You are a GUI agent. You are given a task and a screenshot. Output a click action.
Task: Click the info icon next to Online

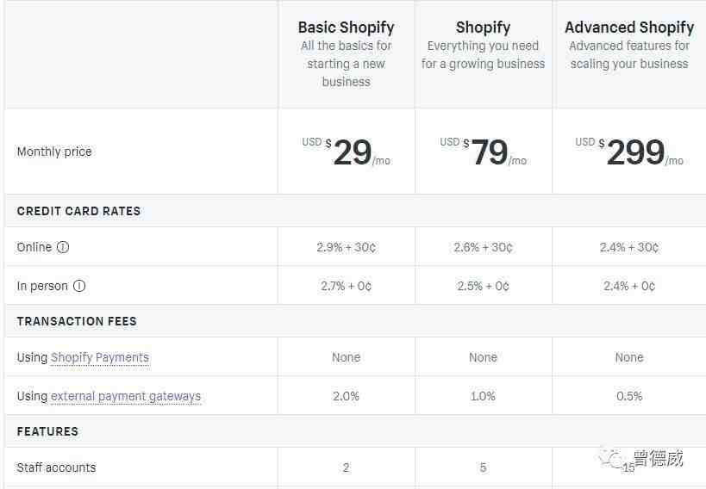pos(63,247)
